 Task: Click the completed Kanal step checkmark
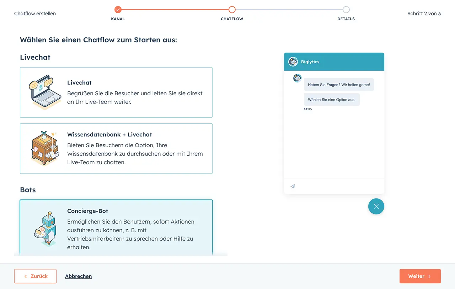click(x=118, y=10)
